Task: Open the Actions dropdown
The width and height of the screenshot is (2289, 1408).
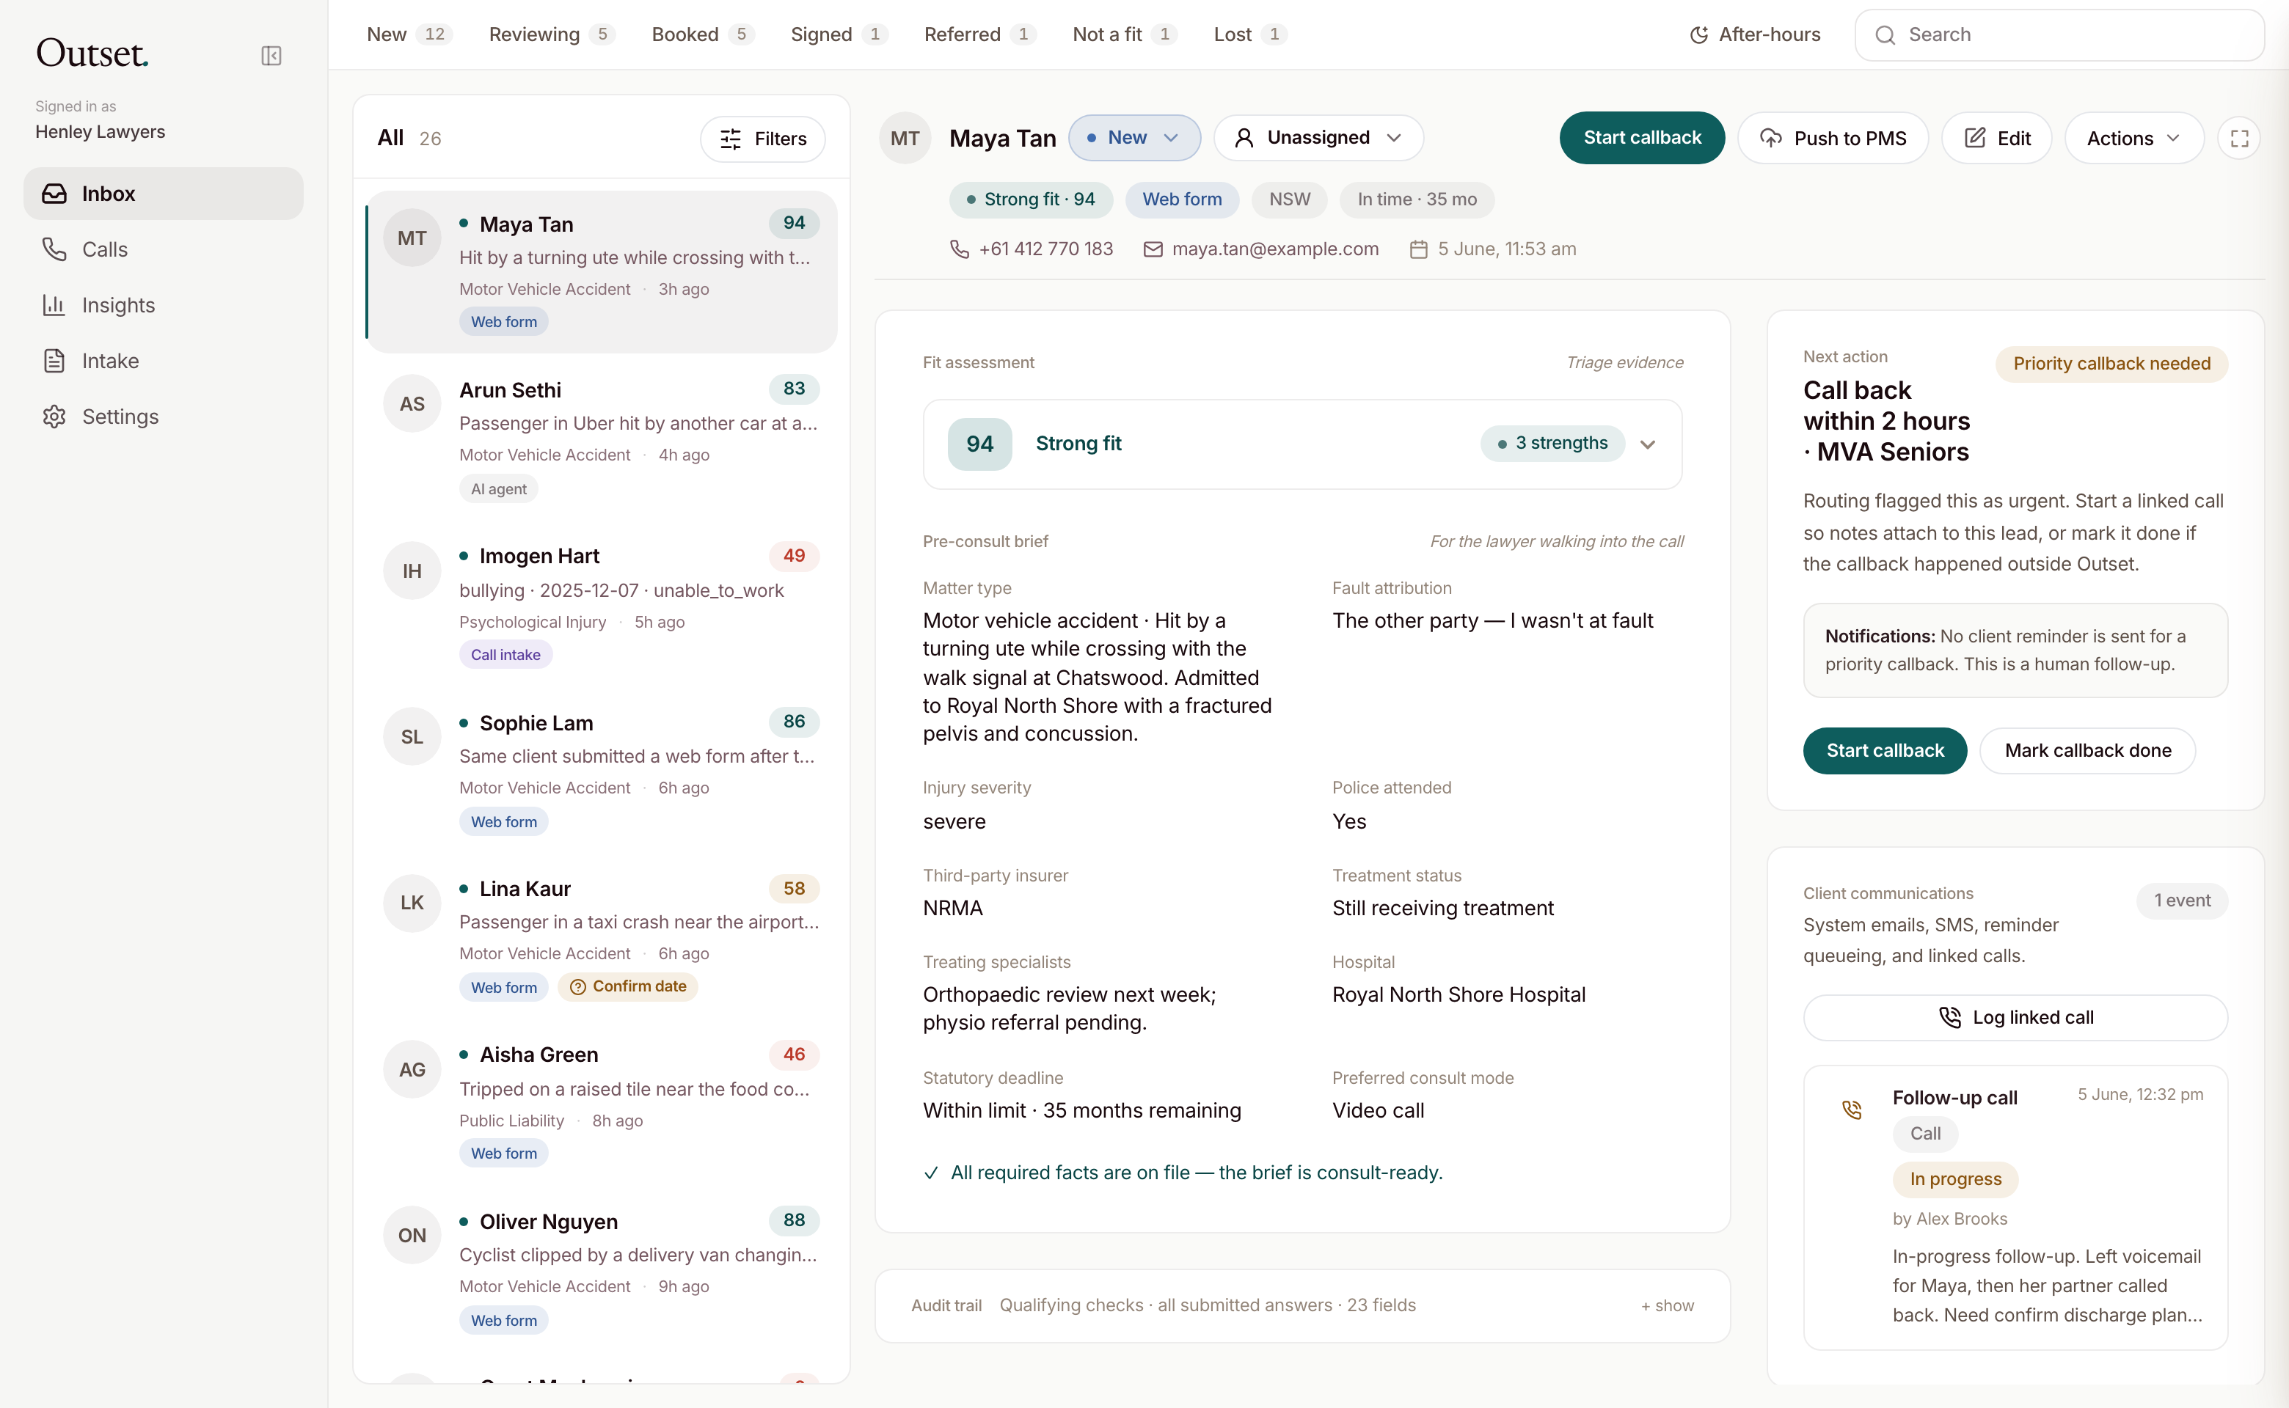Action: [2133, 138]
